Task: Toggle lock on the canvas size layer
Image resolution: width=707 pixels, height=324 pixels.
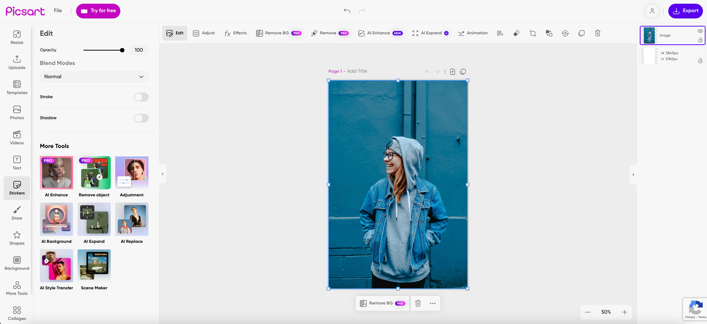Action: click(700, 60)
